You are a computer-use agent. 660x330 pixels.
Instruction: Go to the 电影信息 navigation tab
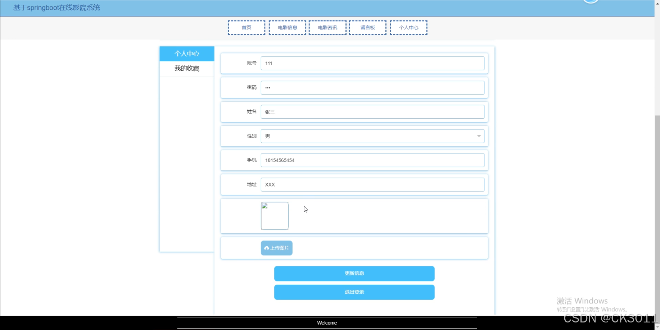[288, 28]
